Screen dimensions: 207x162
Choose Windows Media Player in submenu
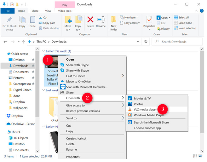tap(157, 115)
